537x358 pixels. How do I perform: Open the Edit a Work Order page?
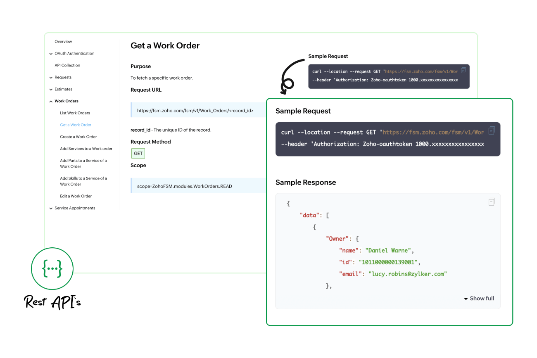click(76, 197)
